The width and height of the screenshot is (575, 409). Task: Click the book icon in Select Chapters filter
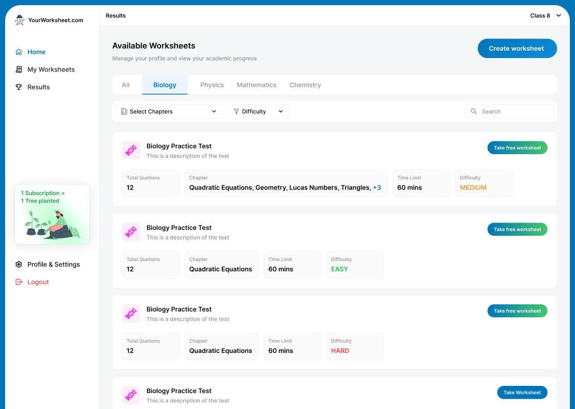[124, 111]
